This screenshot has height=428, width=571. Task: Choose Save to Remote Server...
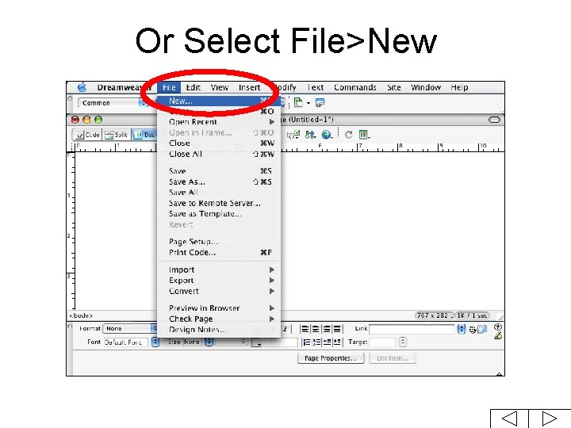220,203
